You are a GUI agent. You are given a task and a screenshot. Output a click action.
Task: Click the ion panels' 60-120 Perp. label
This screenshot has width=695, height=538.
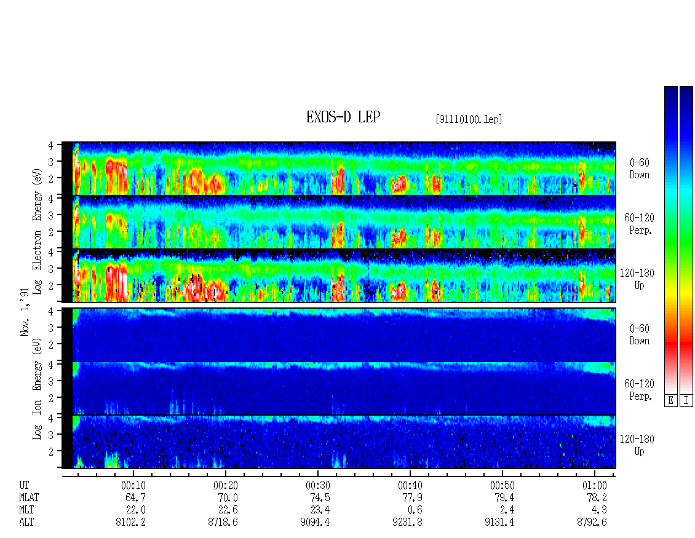click(639, 390)
